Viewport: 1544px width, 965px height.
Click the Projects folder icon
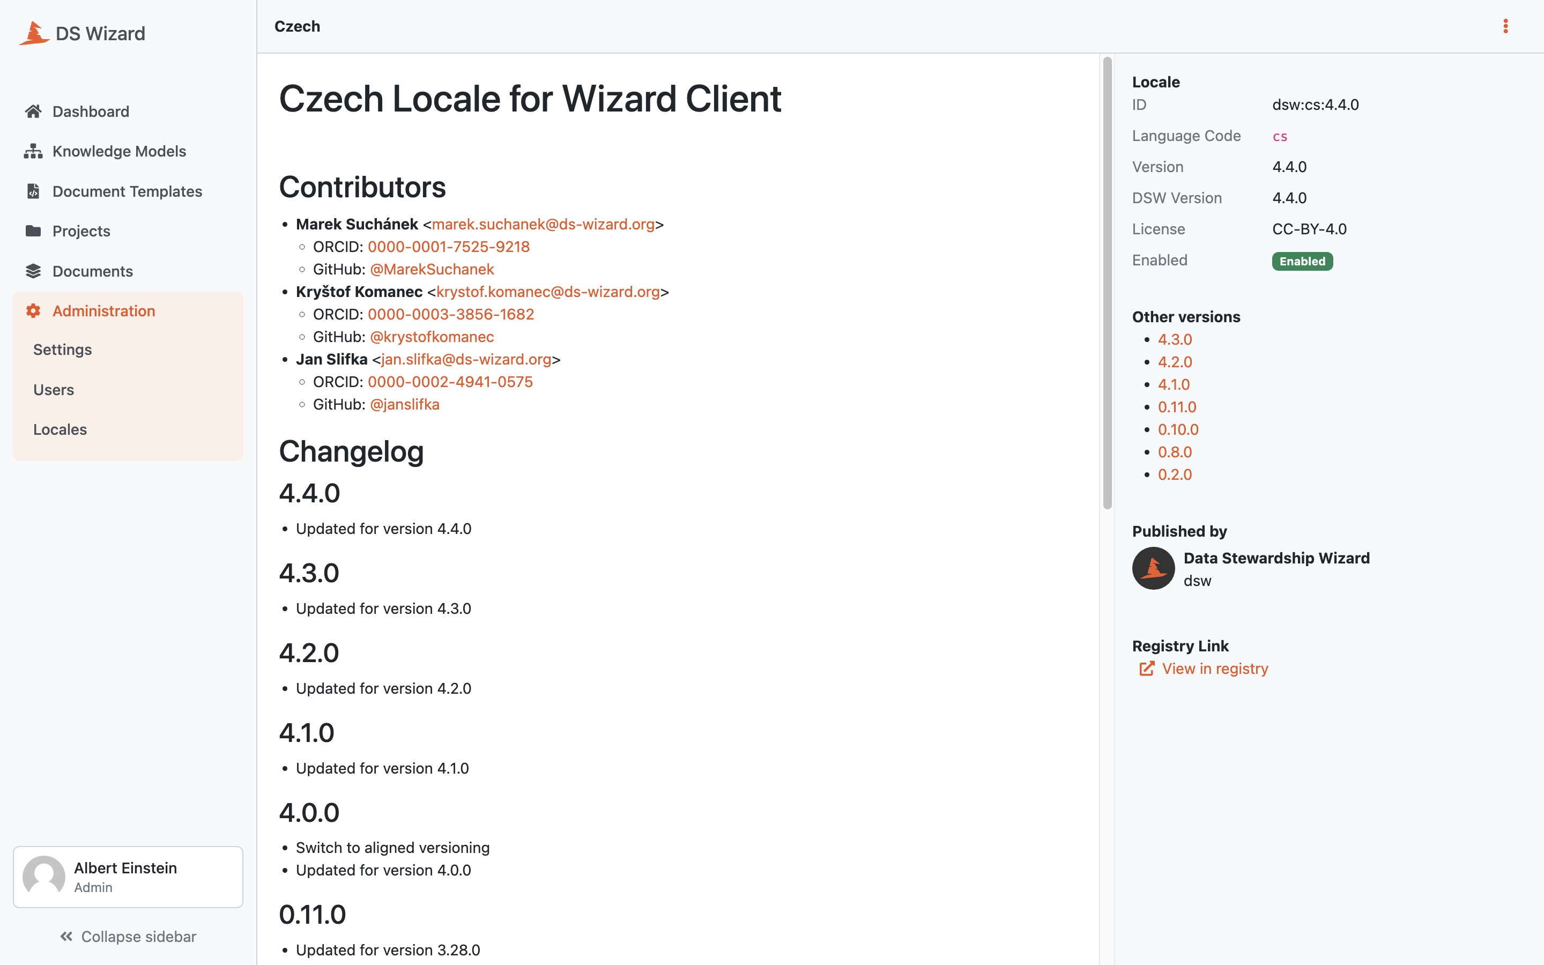(33, 231)
